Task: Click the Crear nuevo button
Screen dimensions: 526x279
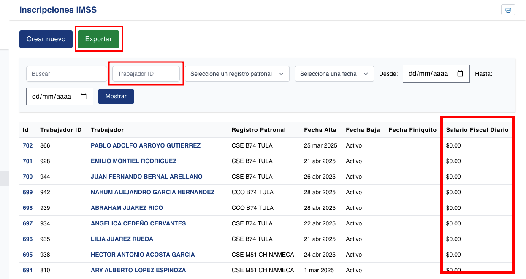Action: (x=46, y=39)
